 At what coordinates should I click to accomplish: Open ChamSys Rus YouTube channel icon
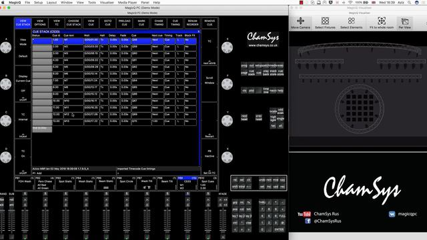click(304, 214)
